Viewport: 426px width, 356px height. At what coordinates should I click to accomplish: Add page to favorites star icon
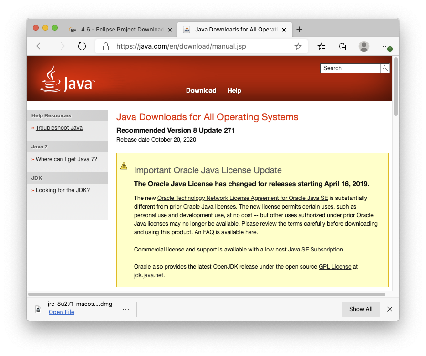298,46
